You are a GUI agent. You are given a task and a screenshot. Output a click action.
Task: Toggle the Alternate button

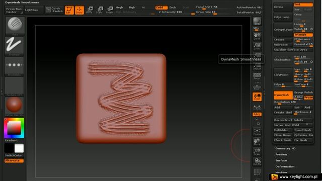tap(14, 161)
